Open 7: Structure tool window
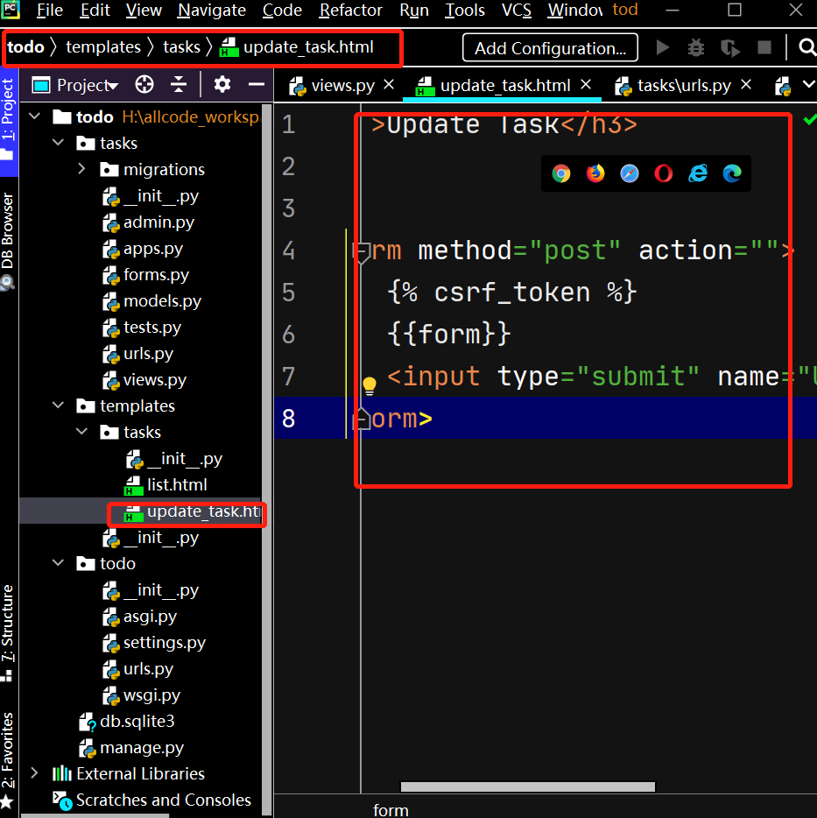 (x=8, y=632)
